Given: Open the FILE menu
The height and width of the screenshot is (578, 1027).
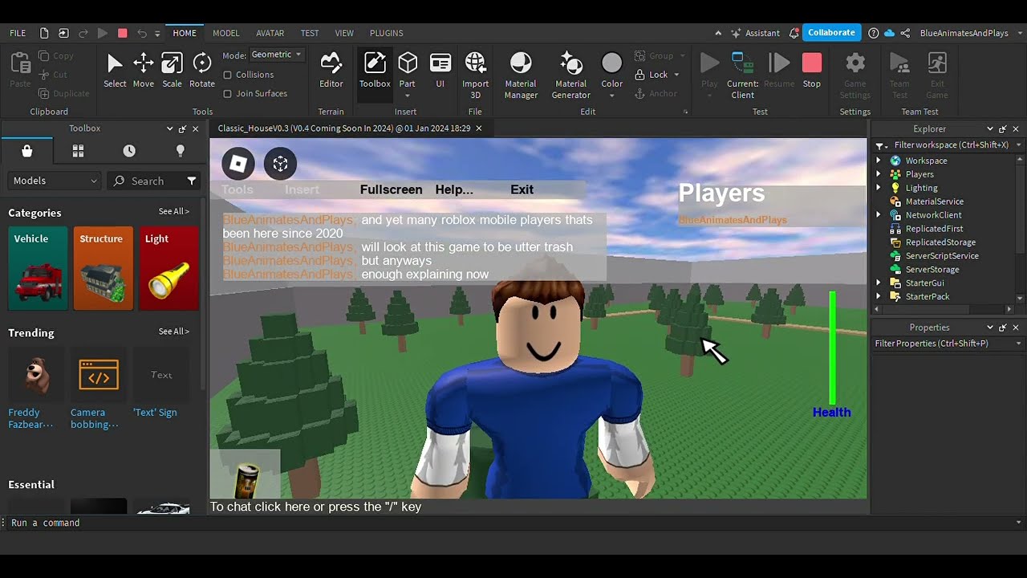Looking at the screenshot, I should tap(18, 33).
